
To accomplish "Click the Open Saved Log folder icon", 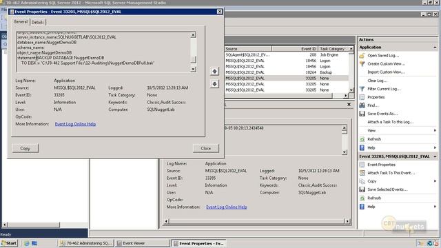I will click(x=362, y=56).
